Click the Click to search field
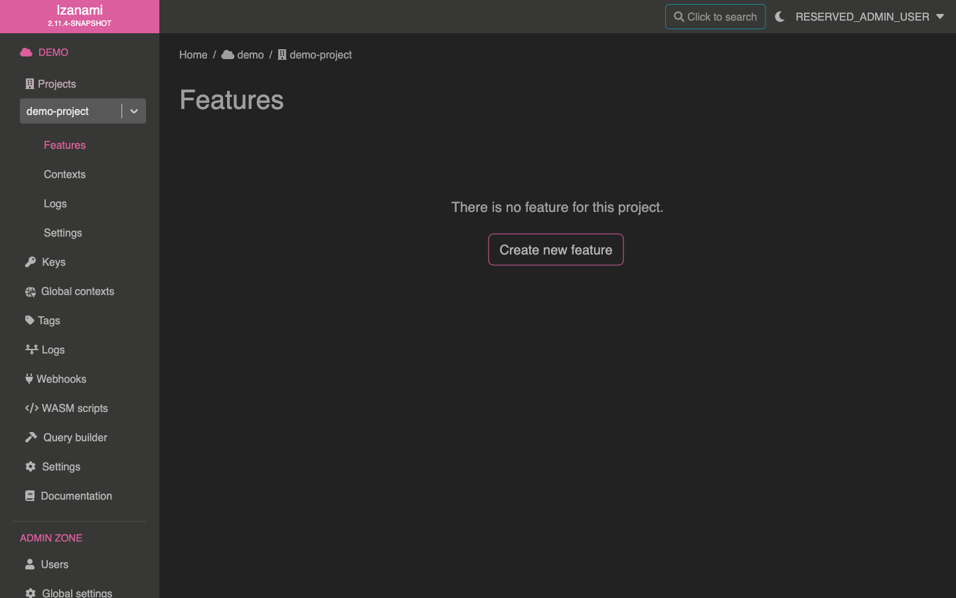 (x=715, y=17)
